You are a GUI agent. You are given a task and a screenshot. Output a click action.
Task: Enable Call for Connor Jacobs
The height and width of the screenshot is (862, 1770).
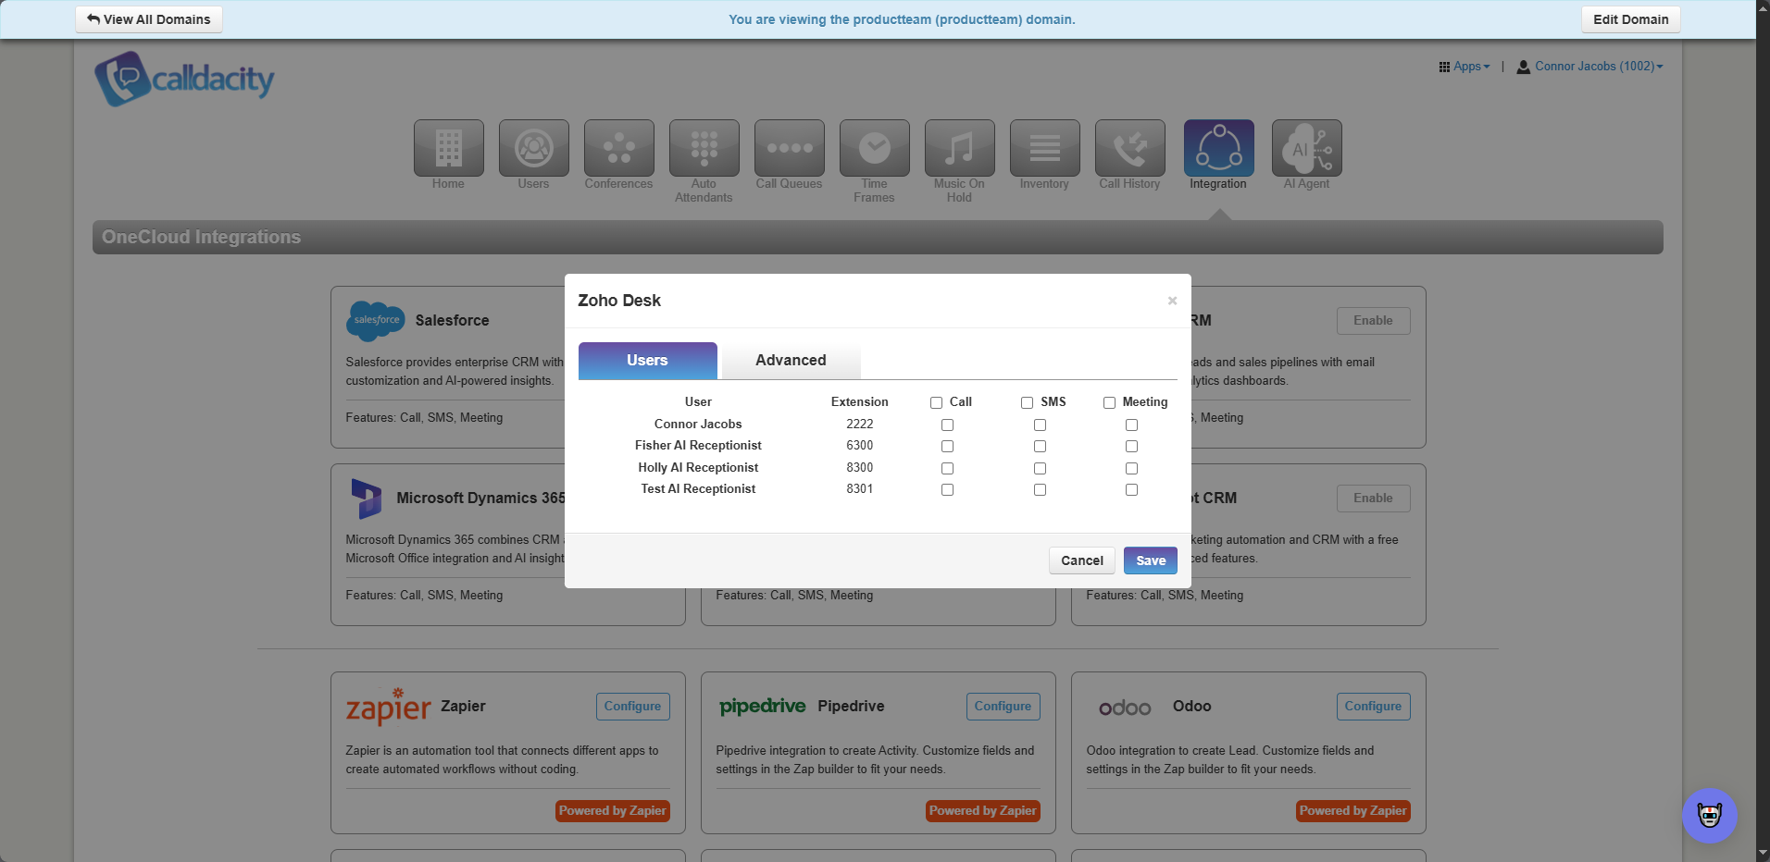pyautogui.click(x=947, y=425)
